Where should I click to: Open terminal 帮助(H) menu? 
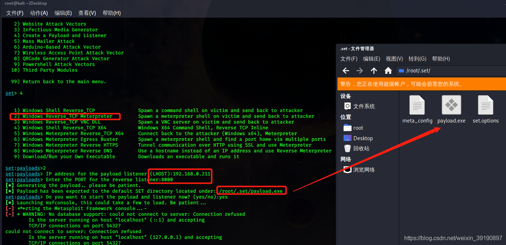tap(112, 13)
